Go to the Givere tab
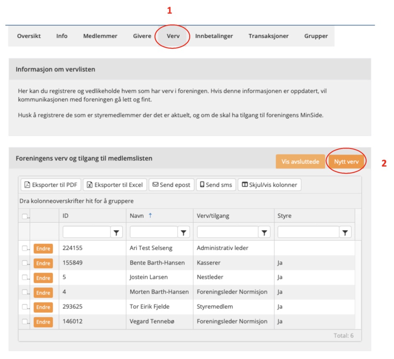The width and height of the screenshot is (394, 359). pyautogui.click(x=142, y=36)
